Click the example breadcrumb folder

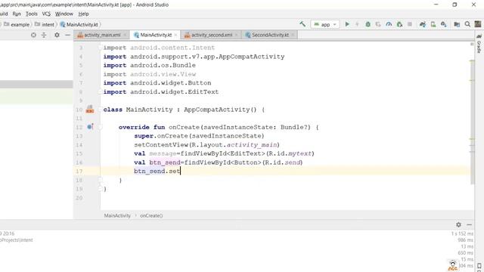pos(17,24)
